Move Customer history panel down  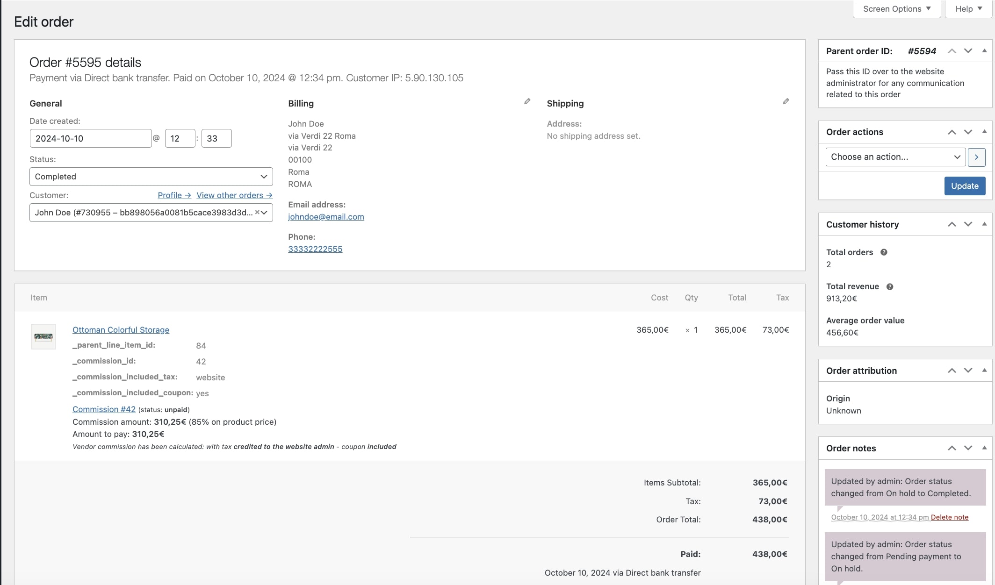pos(968,224)
